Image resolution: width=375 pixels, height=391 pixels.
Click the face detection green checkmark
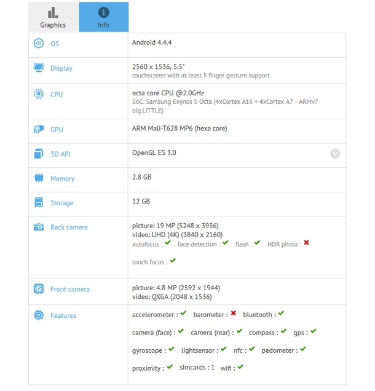tap(226, 243)
